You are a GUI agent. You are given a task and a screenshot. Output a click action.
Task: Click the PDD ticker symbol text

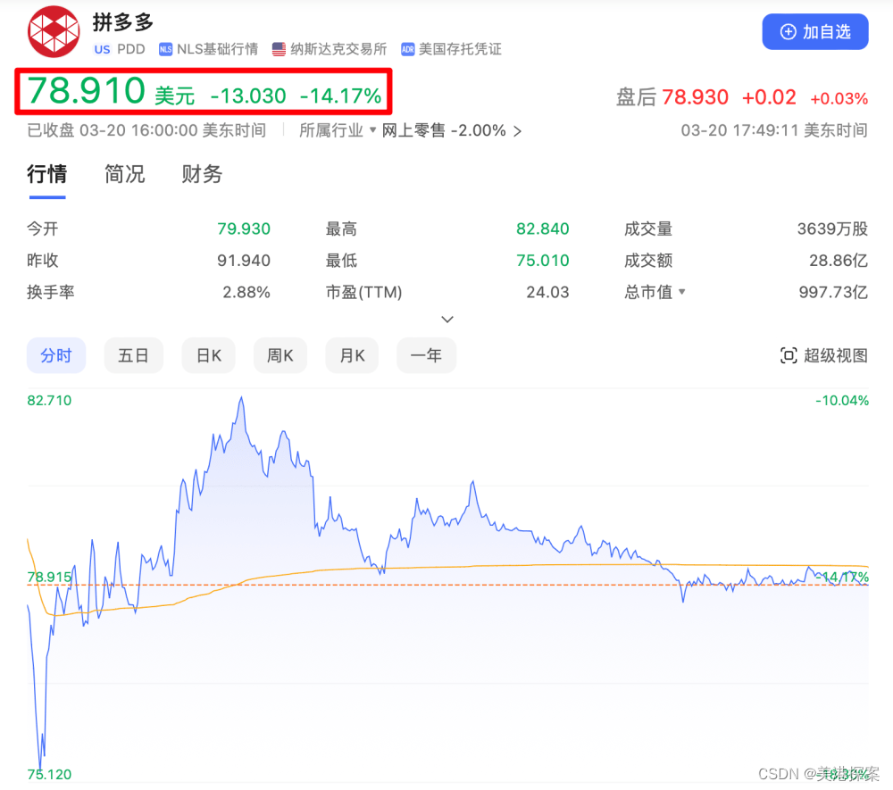tap(131, 49)
